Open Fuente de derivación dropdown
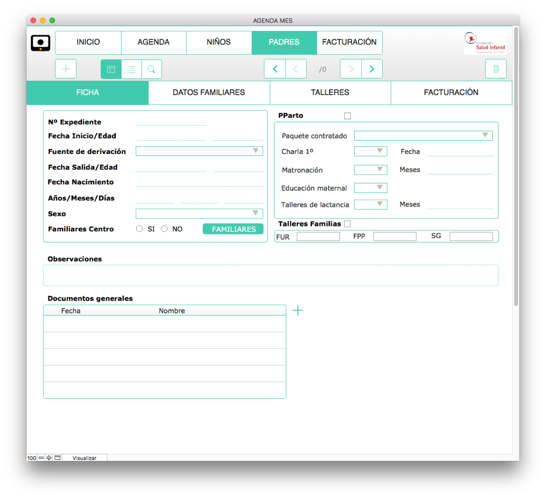This screenshot has width=546, height=499. (199, 151)
